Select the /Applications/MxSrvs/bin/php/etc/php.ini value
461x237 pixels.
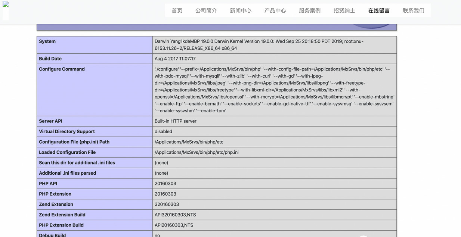tap(197, 153)
